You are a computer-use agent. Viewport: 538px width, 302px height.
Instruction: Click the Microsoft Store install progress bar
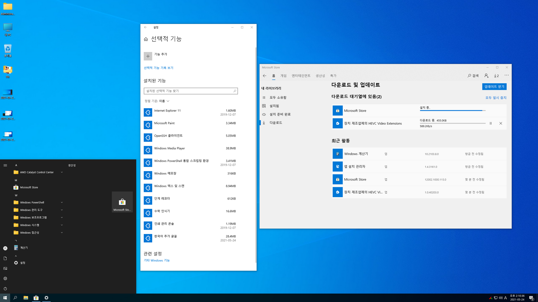click(x=452, y=111)
